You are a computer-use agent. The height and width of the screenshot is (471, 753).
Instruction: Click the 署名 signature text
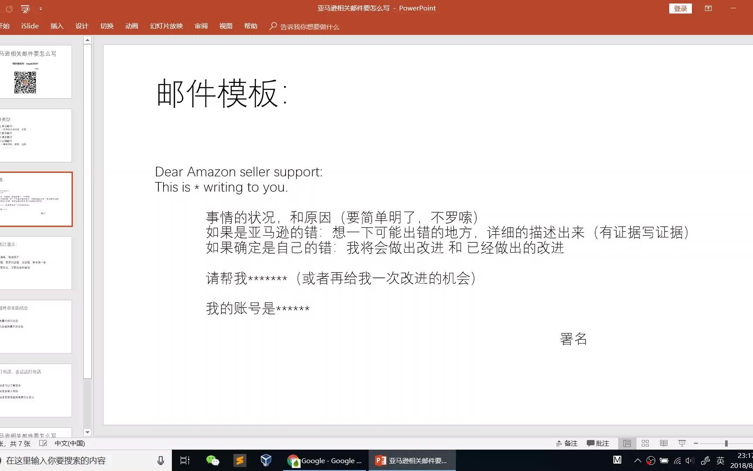tap(573, 339)
